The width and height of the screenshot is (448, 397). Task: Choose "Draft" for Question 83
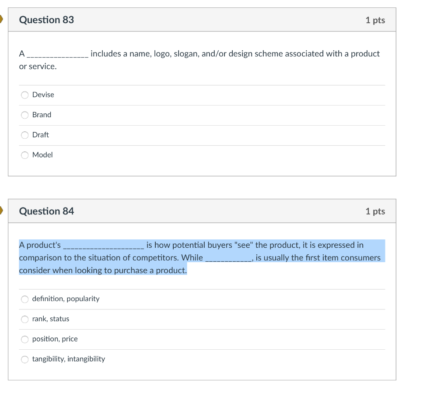coord(25,135)
